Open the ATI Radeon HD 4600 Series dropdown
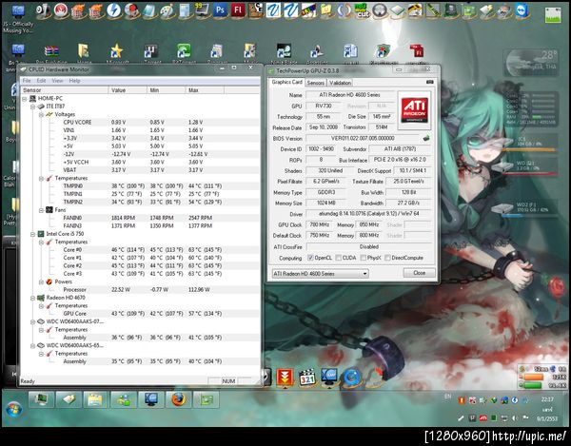The image size is (571, 446). point(320,274)
